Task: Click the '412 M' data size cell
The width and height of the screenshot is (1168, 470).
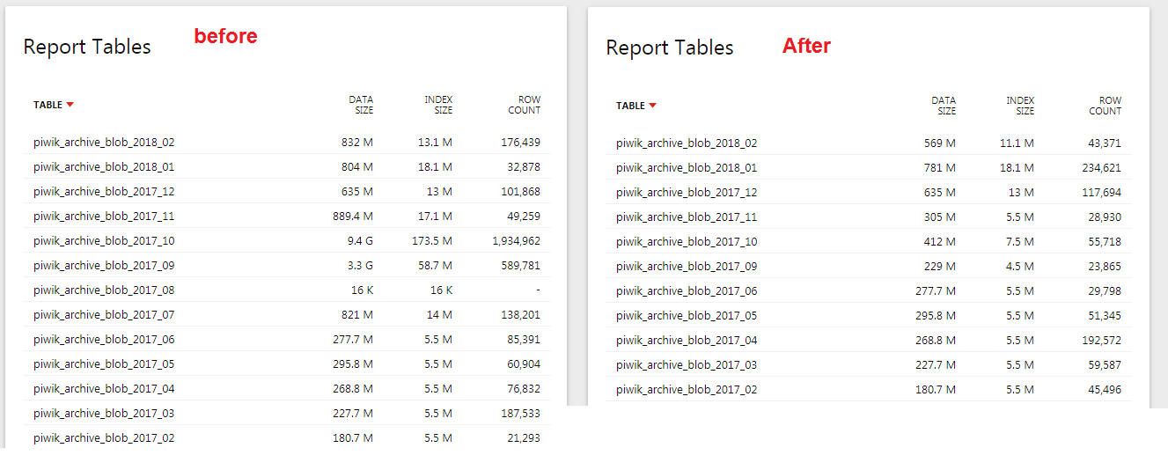Action: (x=940, y=241)
